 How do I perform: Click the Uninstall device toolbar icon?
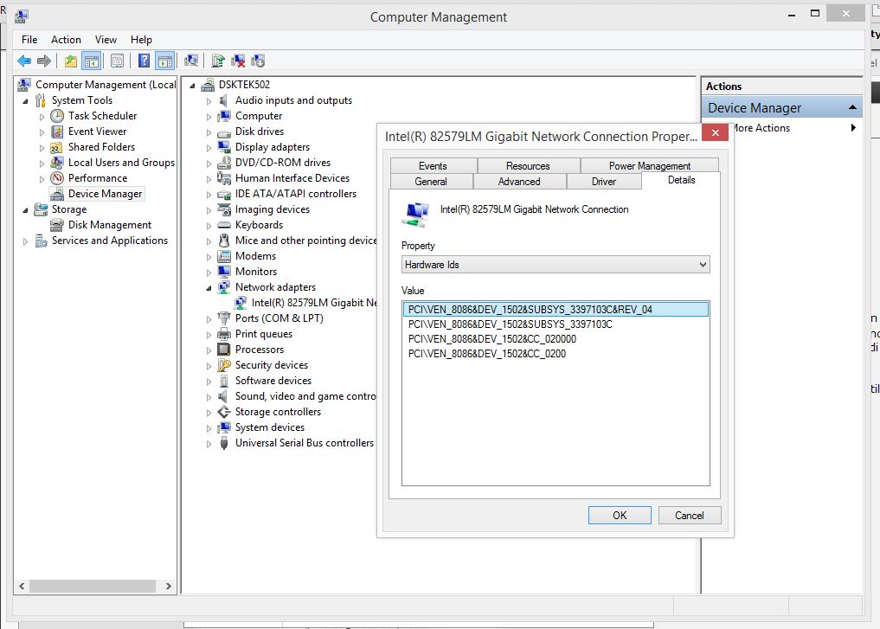[238, 61]
